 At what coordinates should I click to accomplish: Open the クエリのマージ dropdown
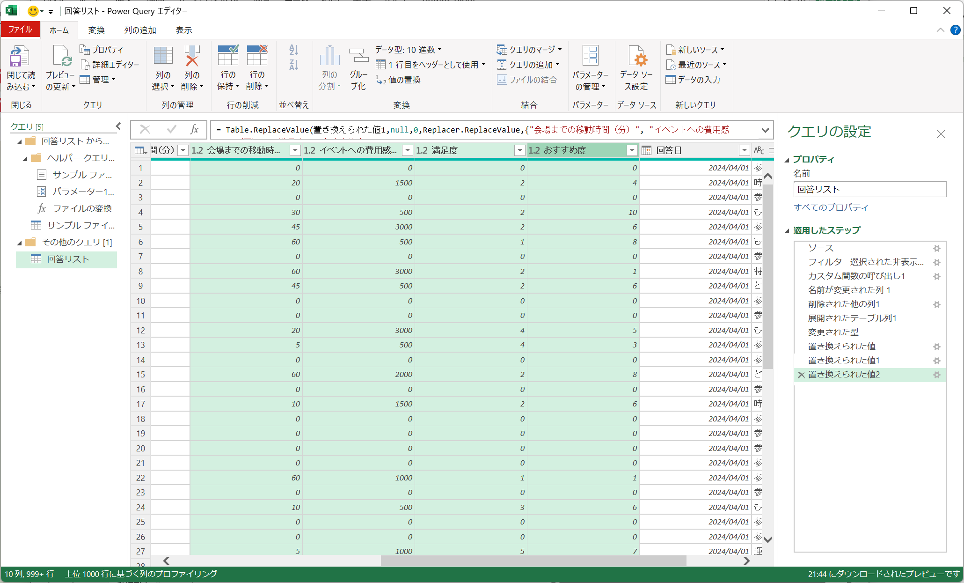[529, 50]
